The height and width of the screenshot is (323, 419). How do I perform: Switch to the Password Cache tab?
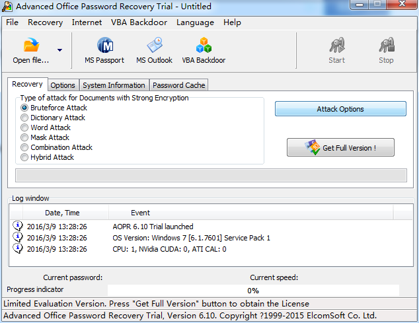click(179, 85)
